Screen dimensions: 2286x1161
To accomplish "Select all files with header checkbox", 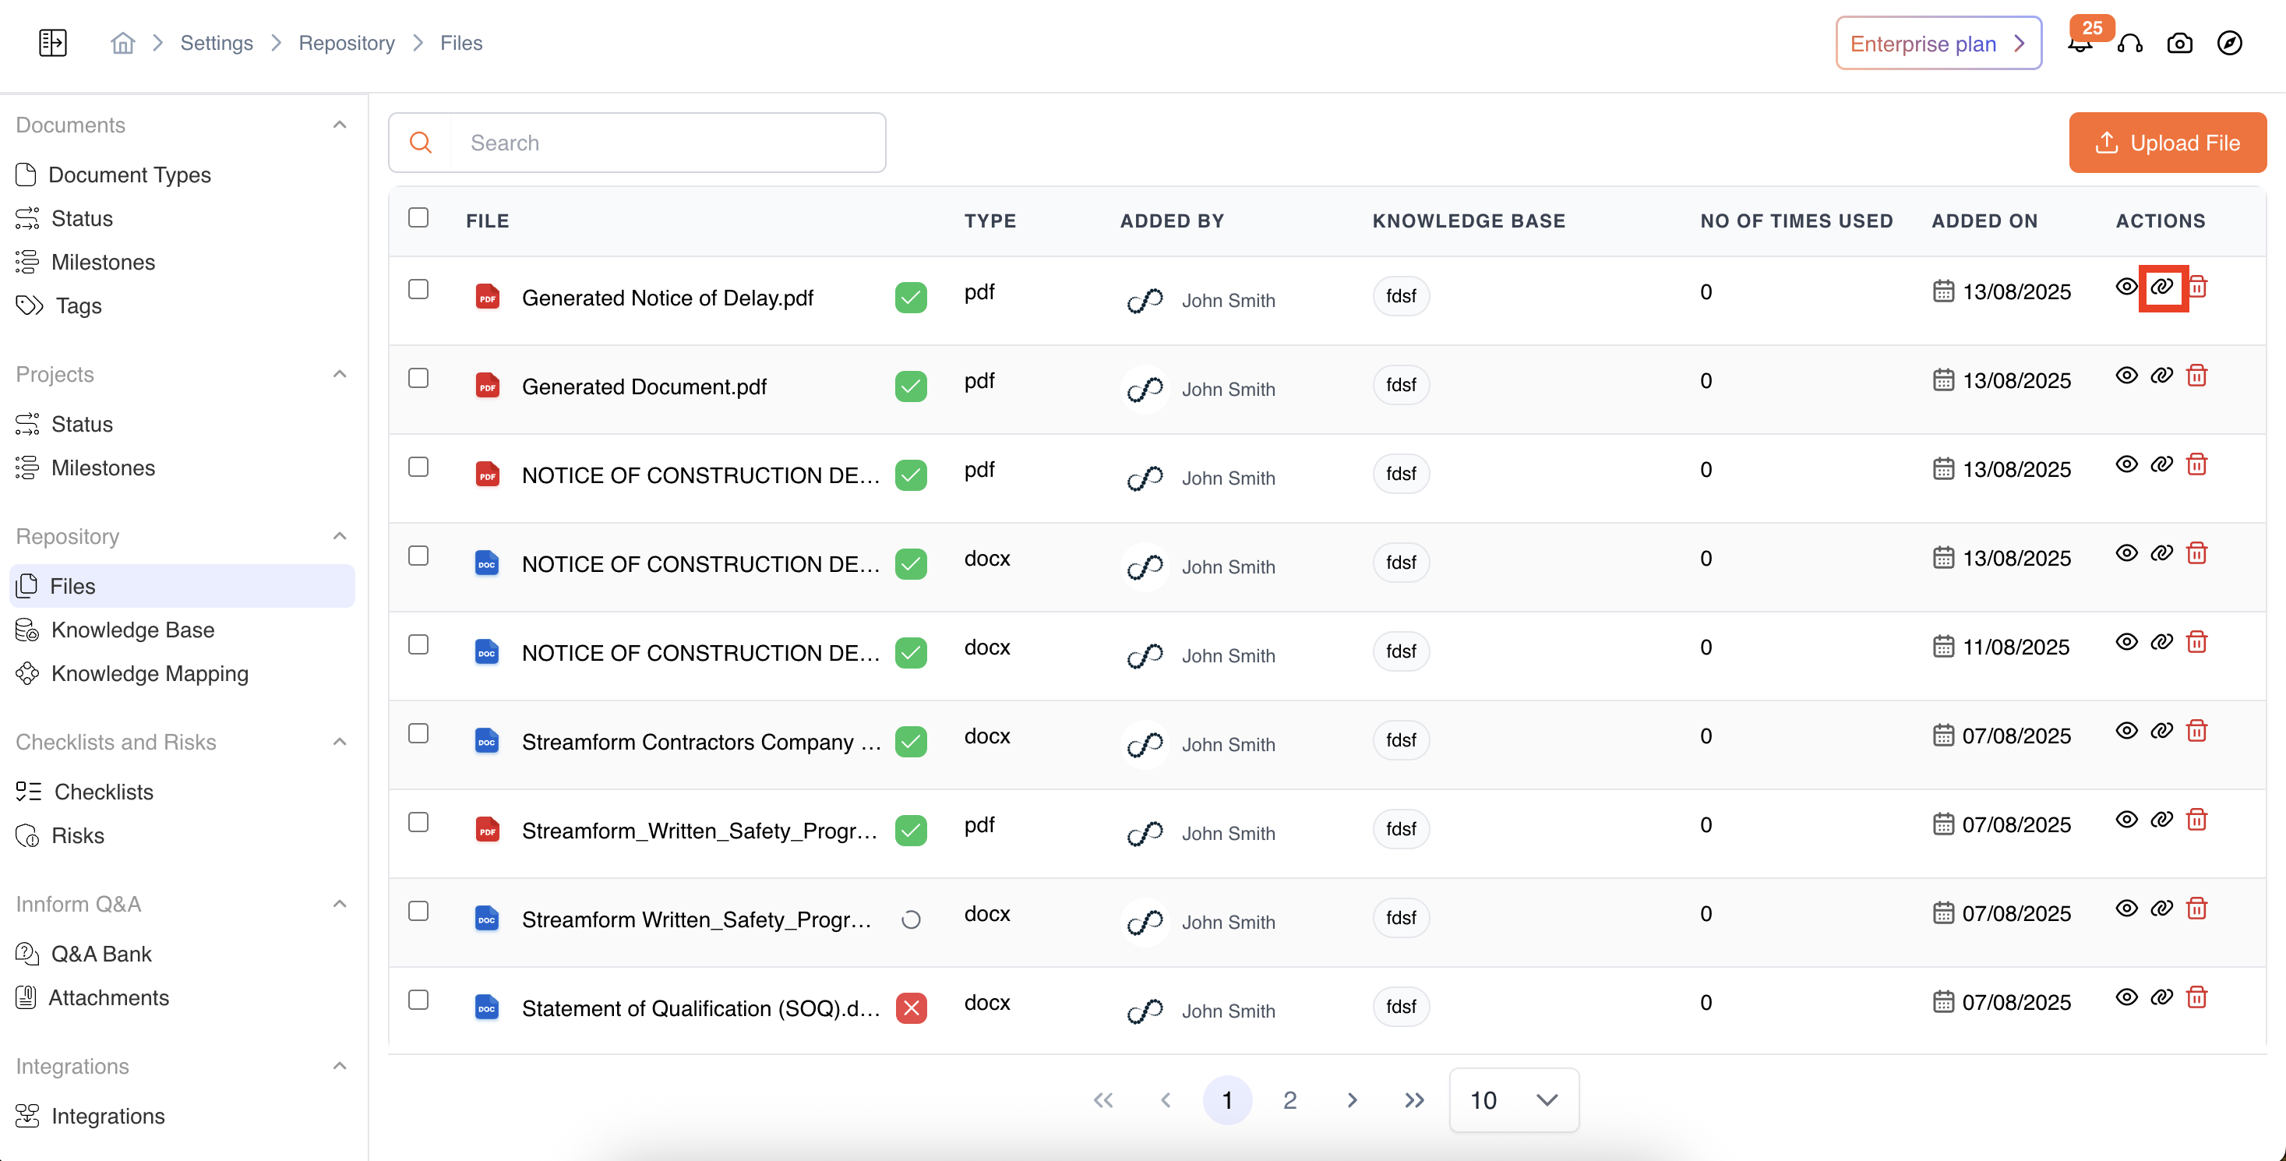I will click(418, 217).
